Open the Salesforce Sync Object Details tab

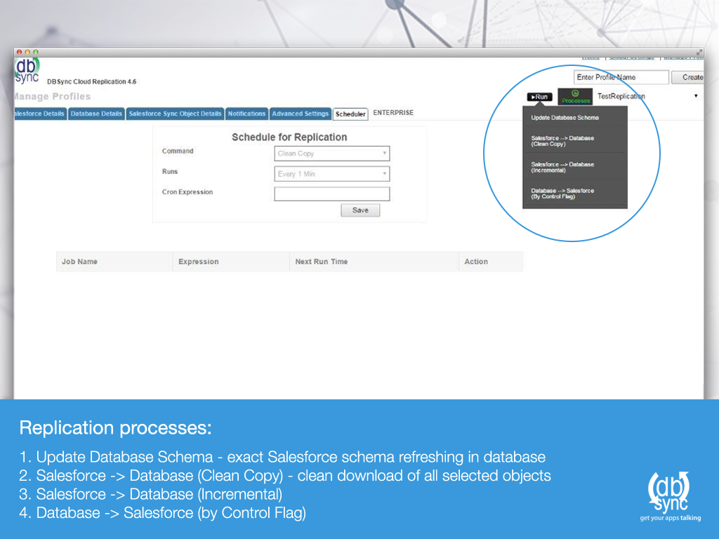pos(175,114)
